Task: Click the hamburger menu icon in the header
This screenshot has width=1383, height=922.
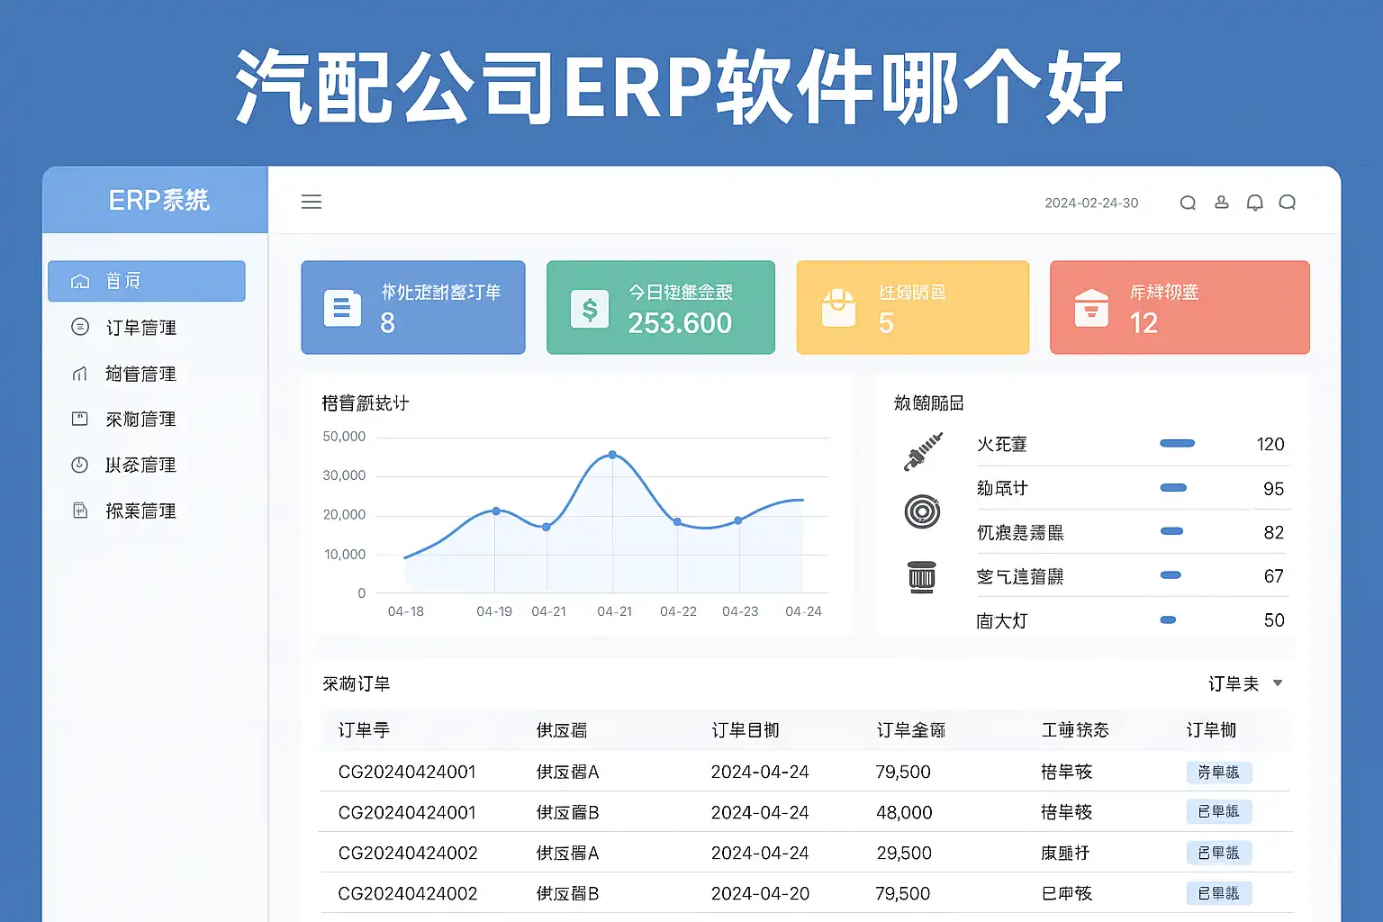Action: pyautogui.click(x=312, y=202)
